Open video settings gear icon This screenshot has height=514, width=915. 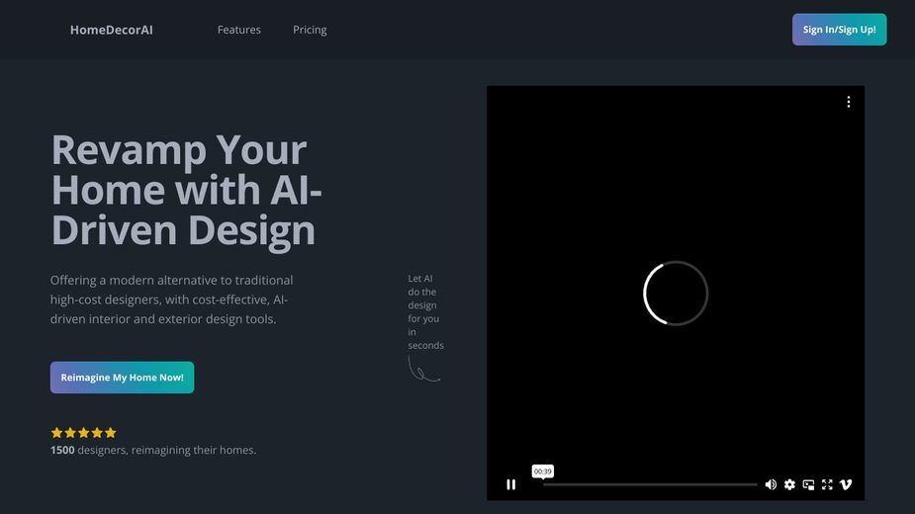789,484
